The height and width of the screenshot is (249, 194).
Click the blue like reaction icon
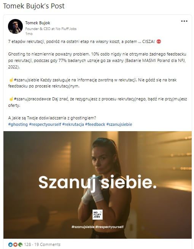(x=11, y=244)
